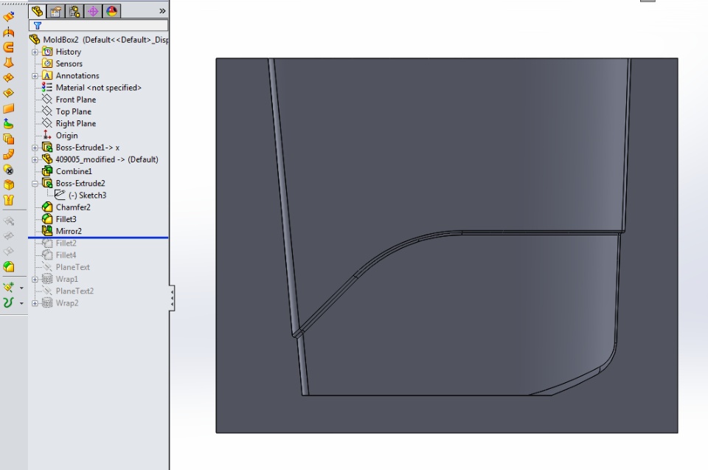Select the C-shaped orange swept surface tool

point(9,47)
